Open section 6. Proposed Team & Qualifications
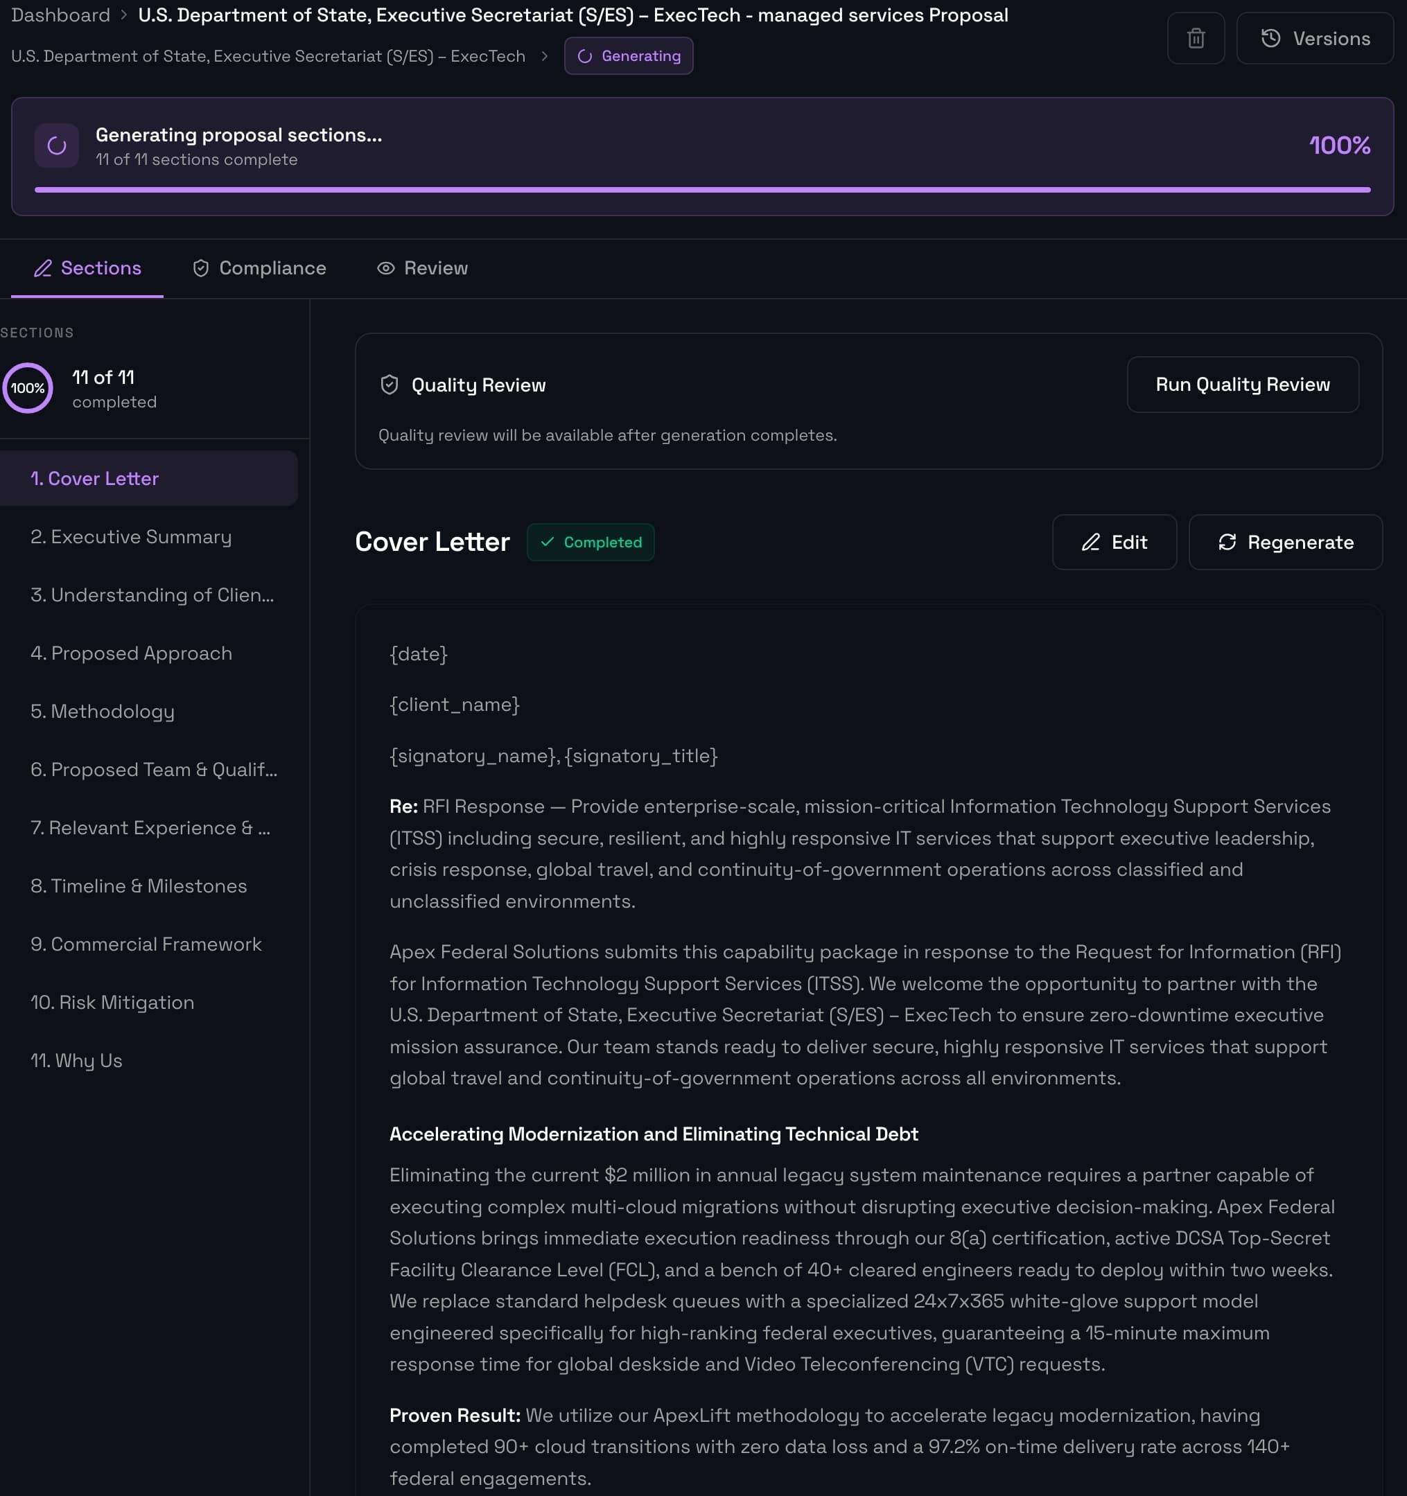Screen dimensions: 1407x1496 pos(149,769)
